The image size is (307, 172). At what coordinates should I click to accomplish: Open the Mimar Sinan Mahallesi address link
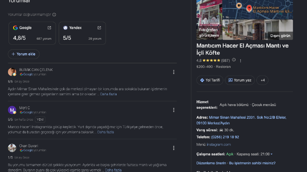click(241, 120)
